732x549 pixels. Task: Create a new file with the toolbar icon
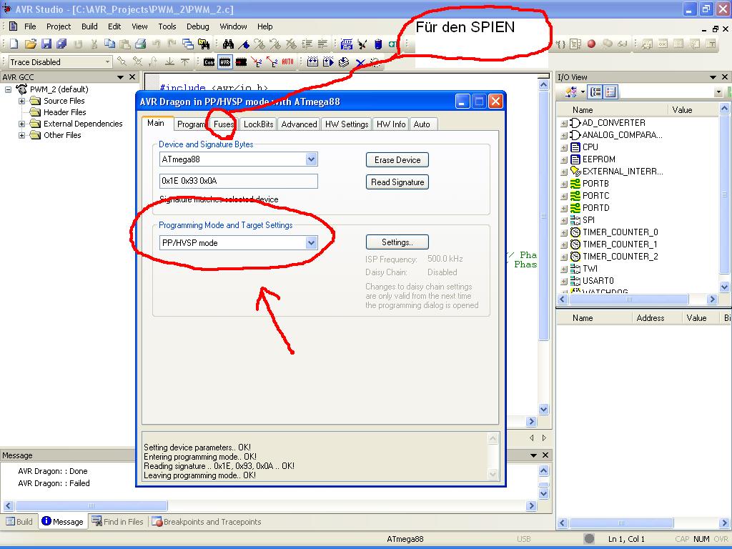point(14,44)
